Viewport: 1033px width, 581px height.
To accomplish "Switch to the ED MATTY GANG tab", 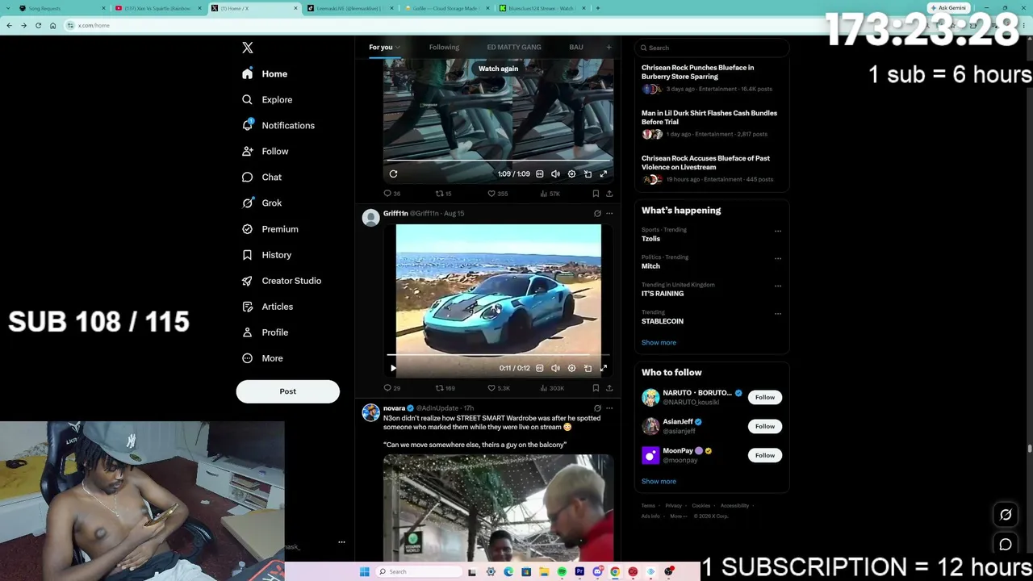I will [514, 47].
